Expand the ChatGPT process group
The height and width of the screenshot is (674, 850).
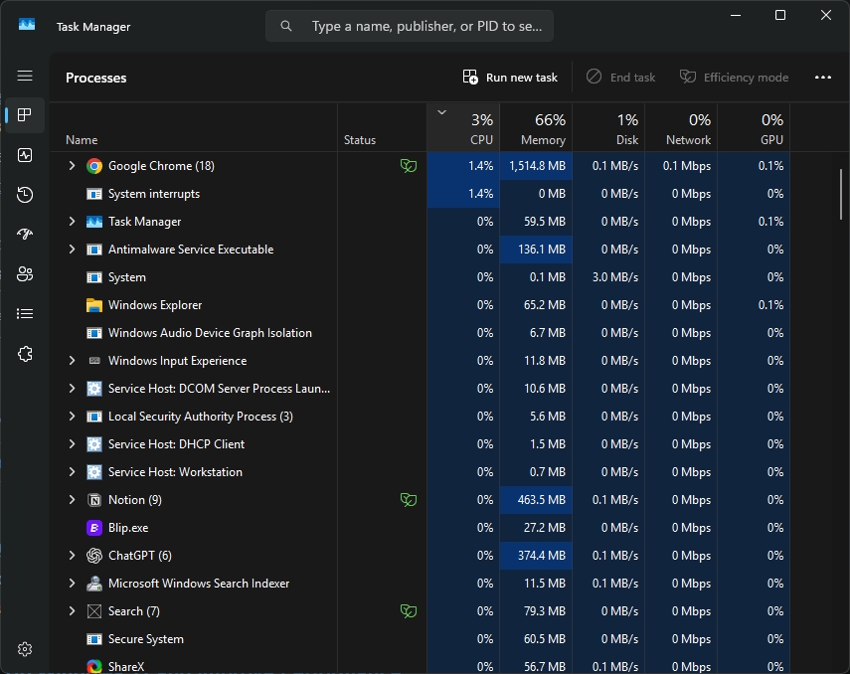pyautogui.click(x=72, y=556)
